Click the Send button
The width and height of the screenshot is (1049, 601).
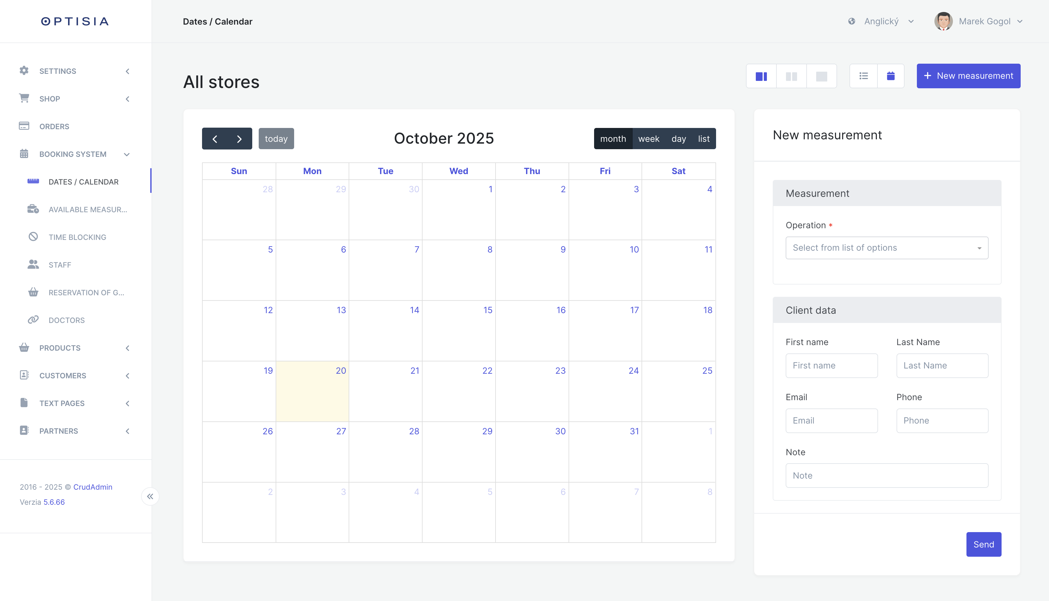pos(983,544)
